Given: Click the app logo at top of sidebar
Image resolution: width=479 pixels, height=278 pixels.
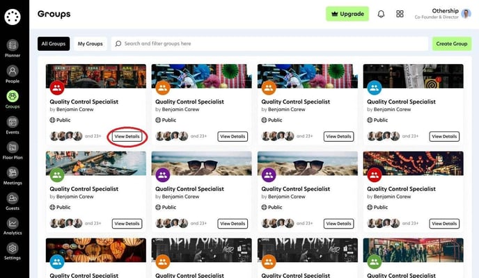Looking at the screenshot, I should coord(13,17).
